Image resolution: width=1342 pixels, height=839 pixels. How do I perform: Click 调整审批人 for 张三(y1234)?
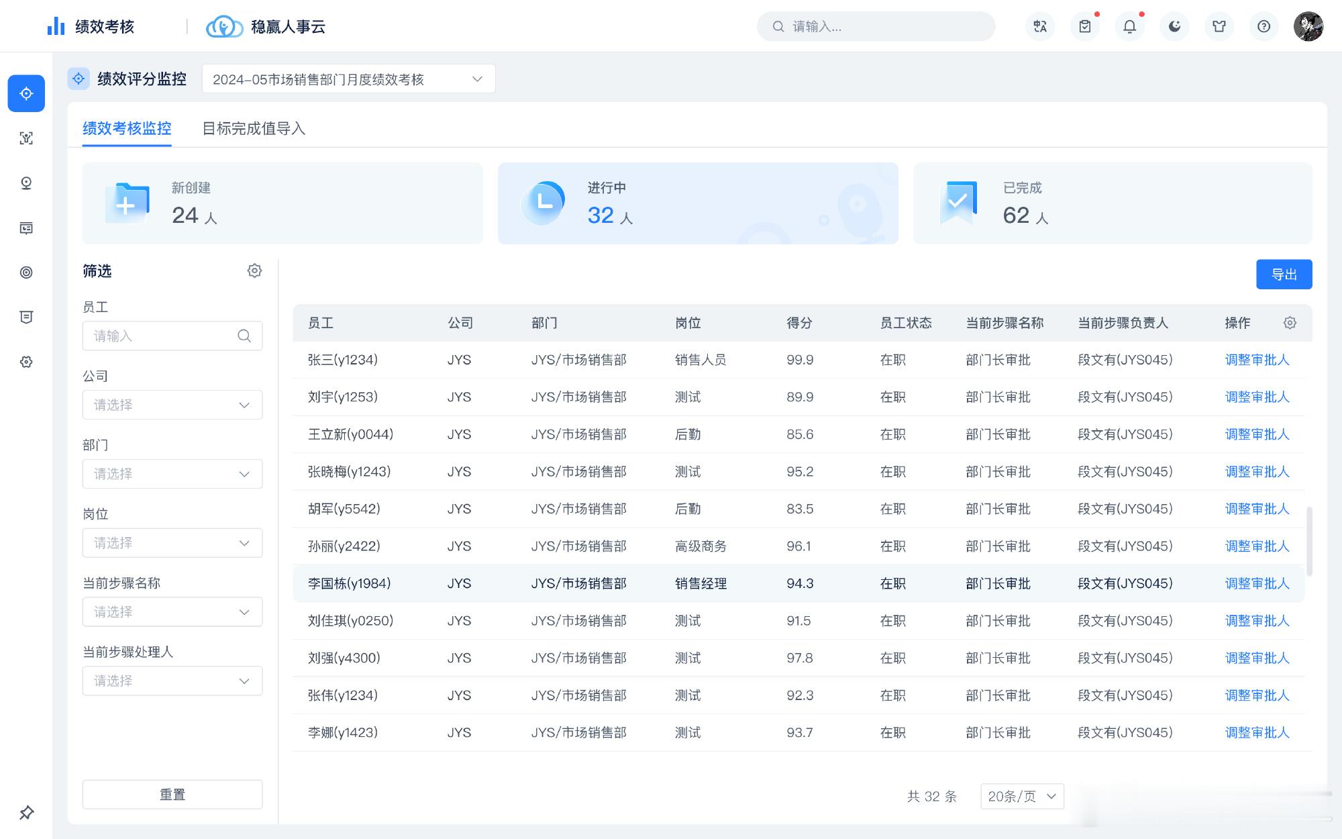[1257, 360]
